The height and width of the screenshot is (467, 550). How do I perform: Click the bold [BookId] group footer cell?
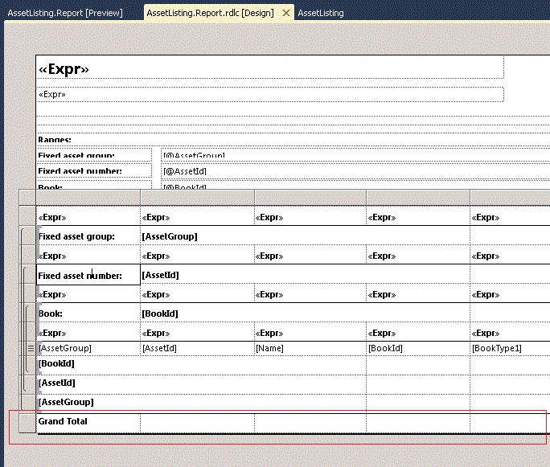pyautogui.click(x=201, y=365)
